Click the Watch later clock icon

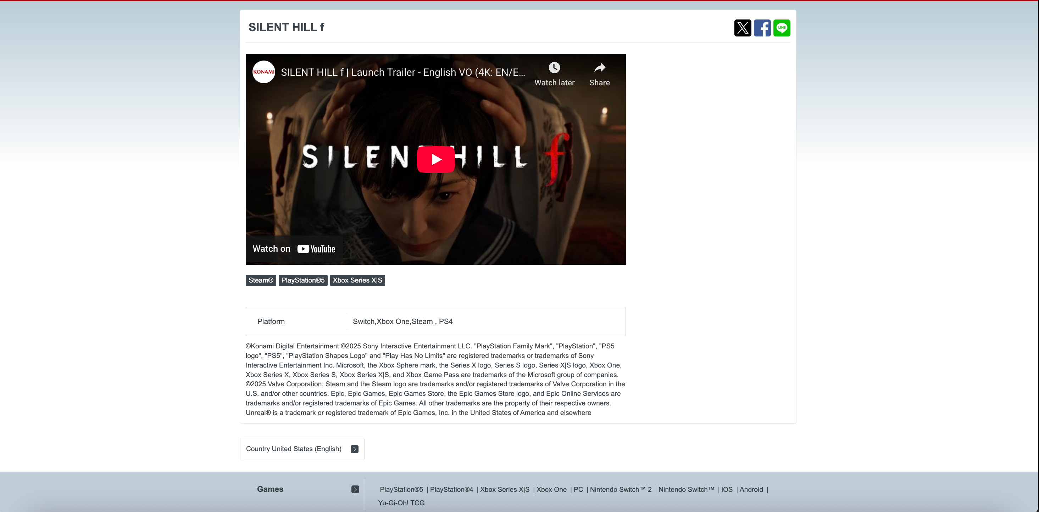[554, 68]
